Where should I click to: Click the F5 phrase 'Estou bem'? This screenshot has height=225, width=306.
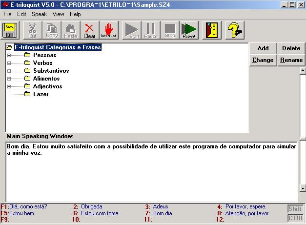click(x=21, y=213)
